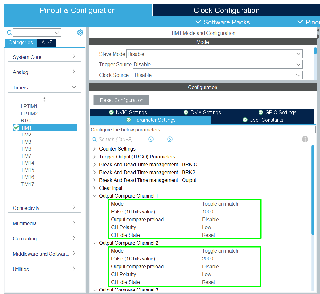Viewport: 320px width, 294px height.
Task: Click the magnifier icon beside category search
Action: pos(9,33)
